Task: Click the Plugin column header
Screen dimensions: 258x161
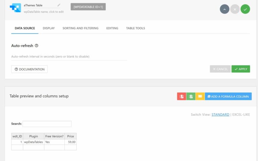Action: pyautogui.click(x=34, y=136)
